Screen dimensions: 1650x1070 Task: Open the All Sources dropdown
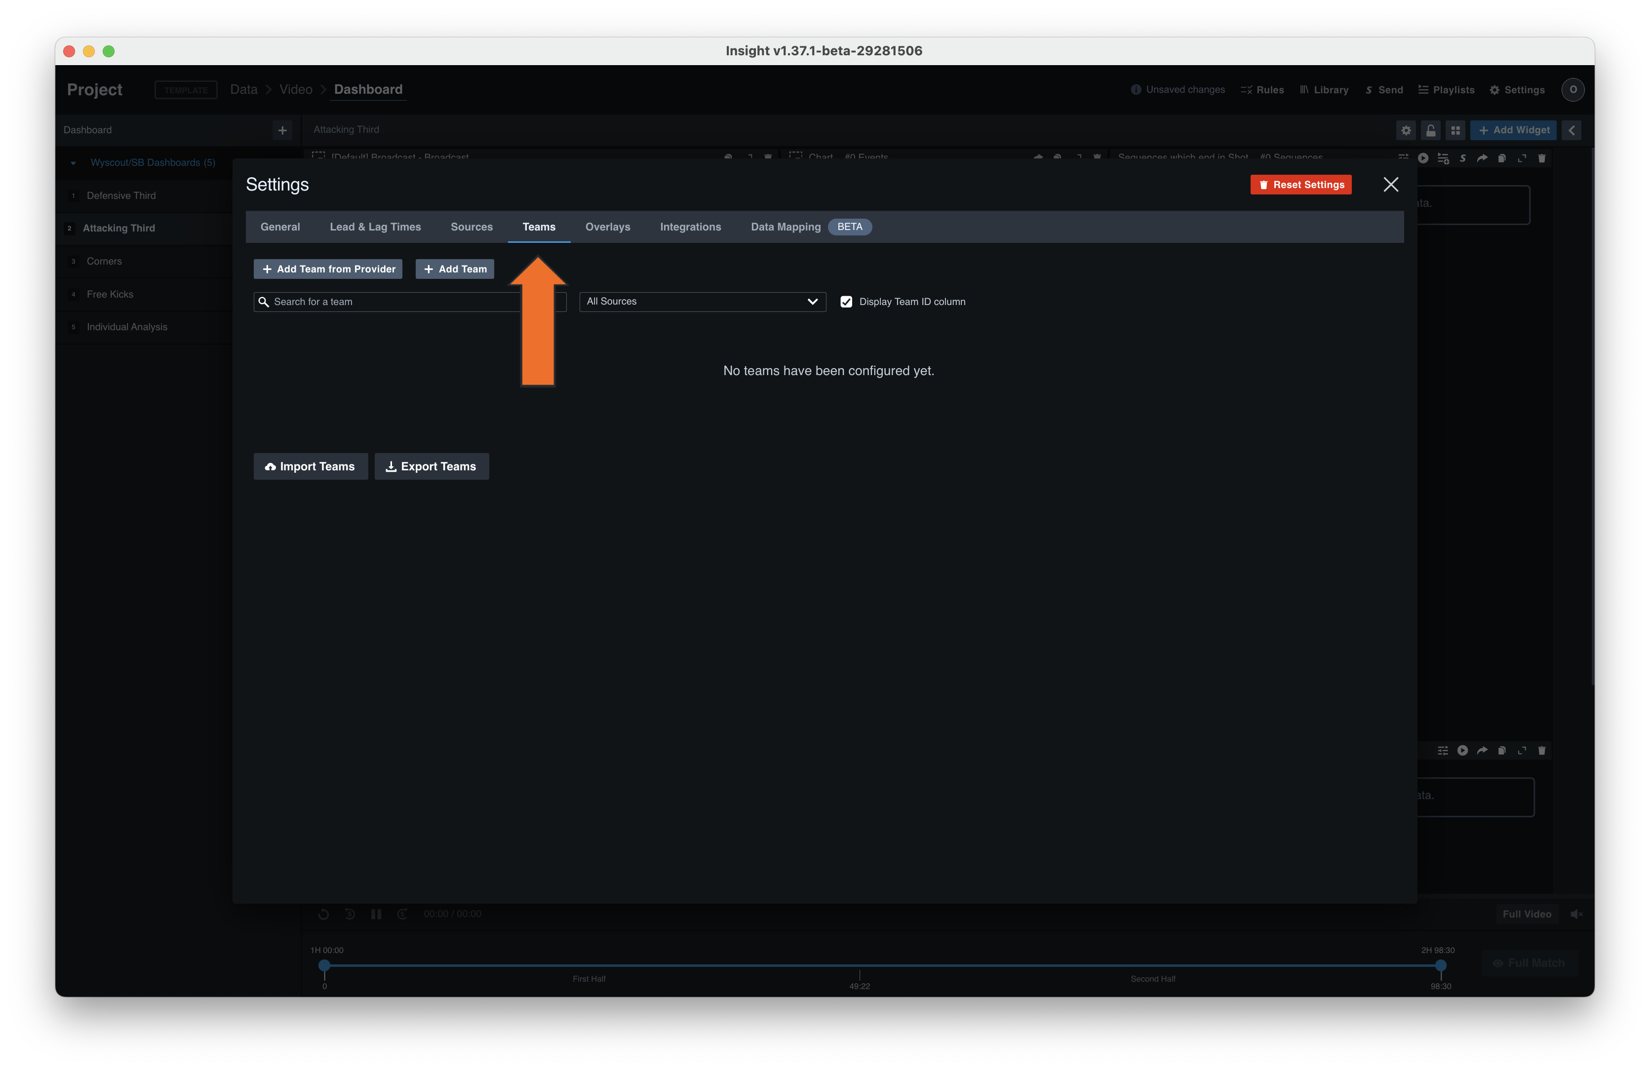click(x=702, y=302)
